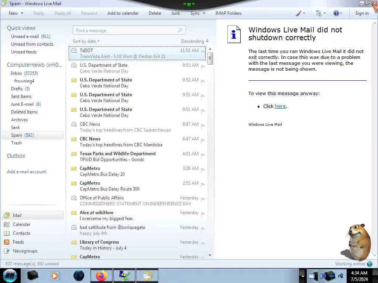The image size is (378, 283).
Task: Click the search magnifier in Find a message
Action: click(180, 30)
